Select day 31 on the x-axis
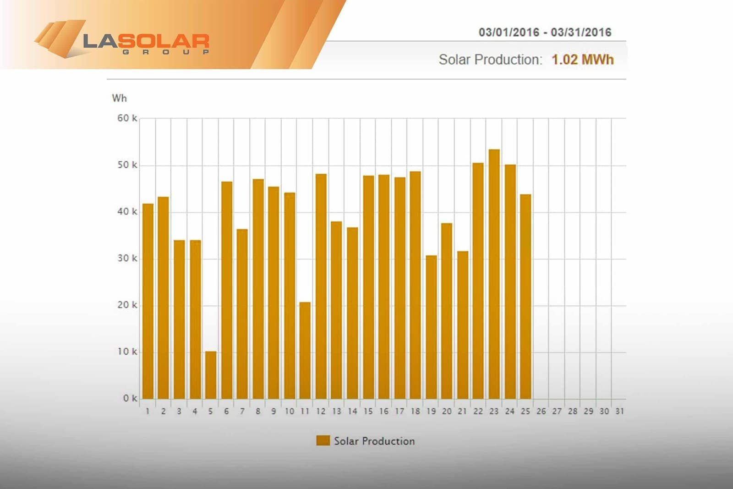The width and height of the screenshot is (733, 489). click(620, 412)
